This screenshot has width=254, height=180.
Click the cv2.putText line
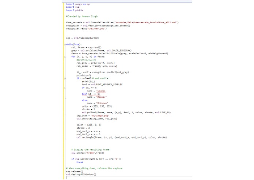(126, 113)
